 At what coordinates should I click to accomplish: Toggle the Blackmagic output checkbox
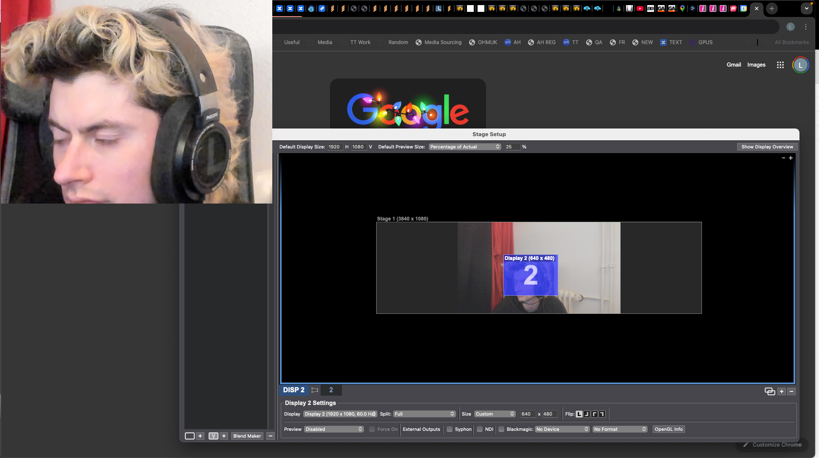coord(501,429)
